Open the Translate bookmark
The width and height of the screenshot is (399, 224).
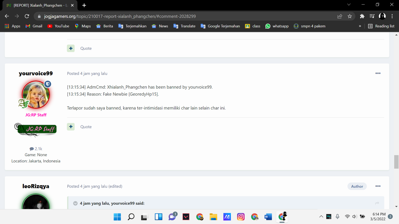185,26
